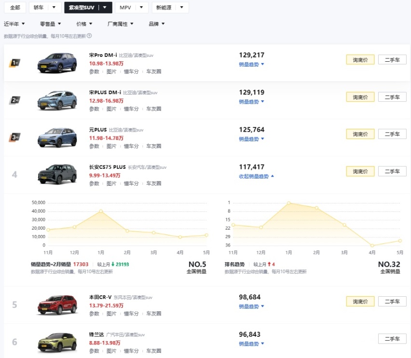Viewport: 411px width, 358px height.
Task: Select 1月 peak point on sales chart
Action: [x=101, y=211]
